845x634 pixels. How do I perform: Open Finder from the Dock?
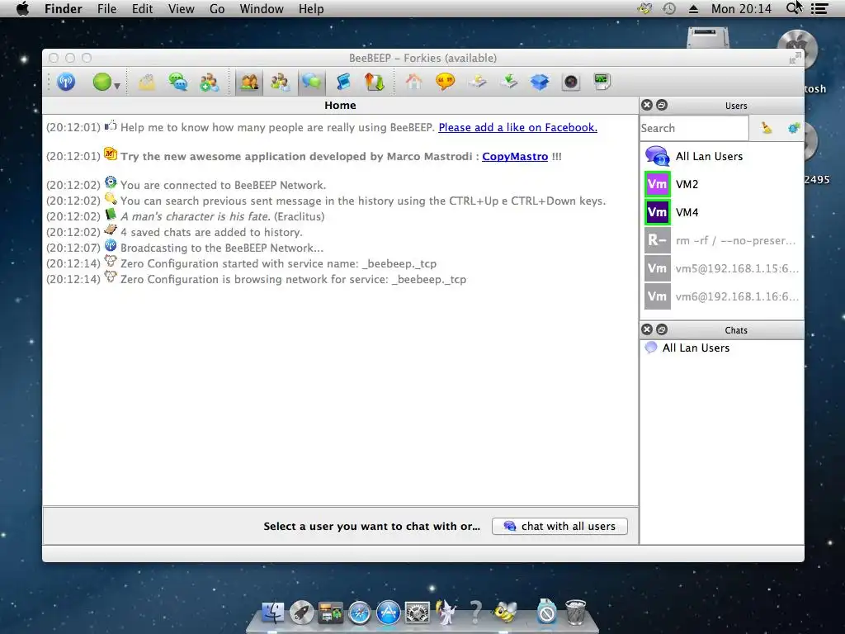(273, 613)
